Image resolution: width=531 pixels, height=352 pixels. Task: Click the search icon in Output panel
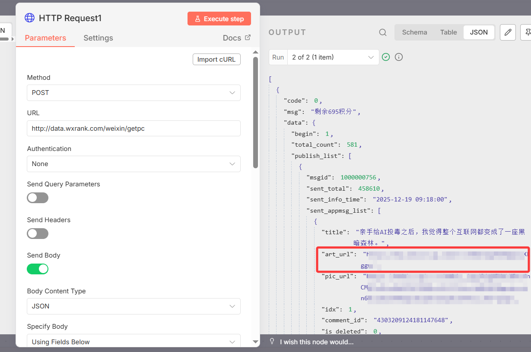coord(383,32)
